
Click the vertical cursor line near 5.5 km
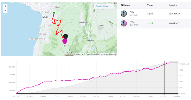(x=164, y=78)
